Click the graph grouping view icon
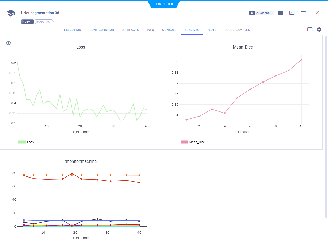328x241 pixels. [x=310, y=29]
